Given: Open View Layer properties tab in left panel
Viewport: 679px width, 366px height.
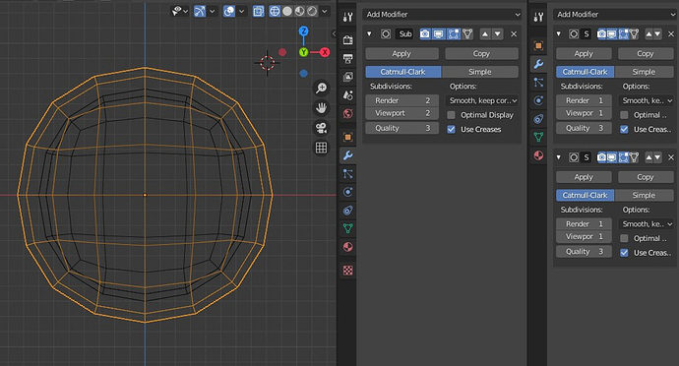Looking at the screenshot, I should tap(347, 77).
